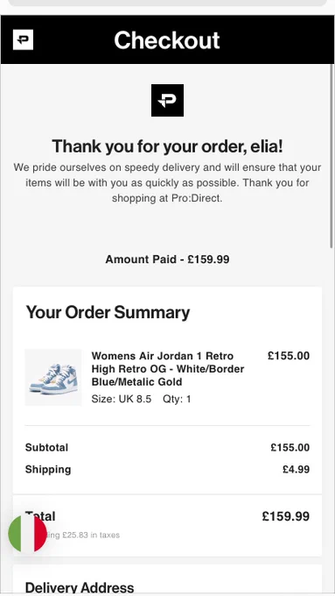Click the product price £155.00 beside the item
Image resolution: width=335 pixels, height=596 pixels.
click(289, 356)
